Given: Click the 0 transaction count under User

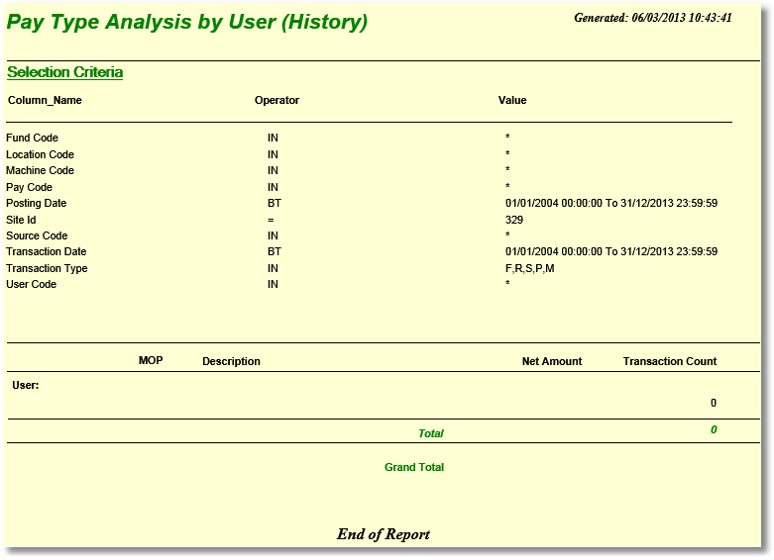Looking at the screenshot, I should point(714,403).
